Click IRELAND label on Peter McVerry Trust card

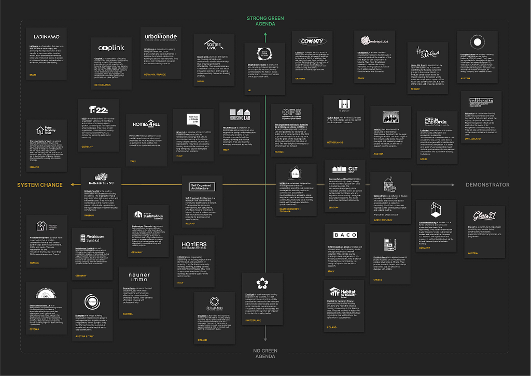(34, 167)
